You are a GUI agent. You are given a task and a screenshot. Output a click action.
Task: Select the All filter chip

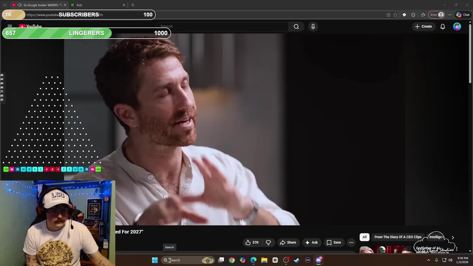(364, 237)
